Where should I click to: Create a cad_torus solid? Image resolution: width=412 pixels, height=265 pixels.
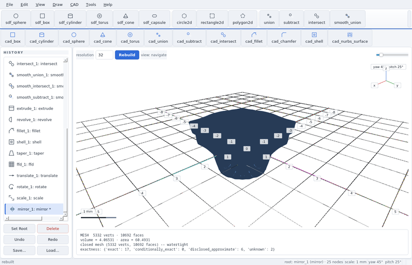coord(130,38)
